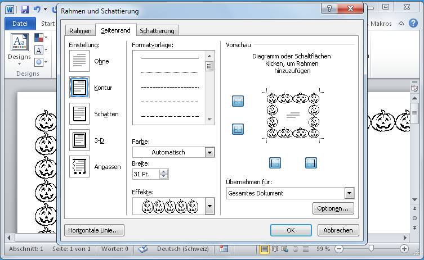This screenshot has width=424, height=260.
Task: Minimize the ribbon with the caret icon
Action: [401, 24]
